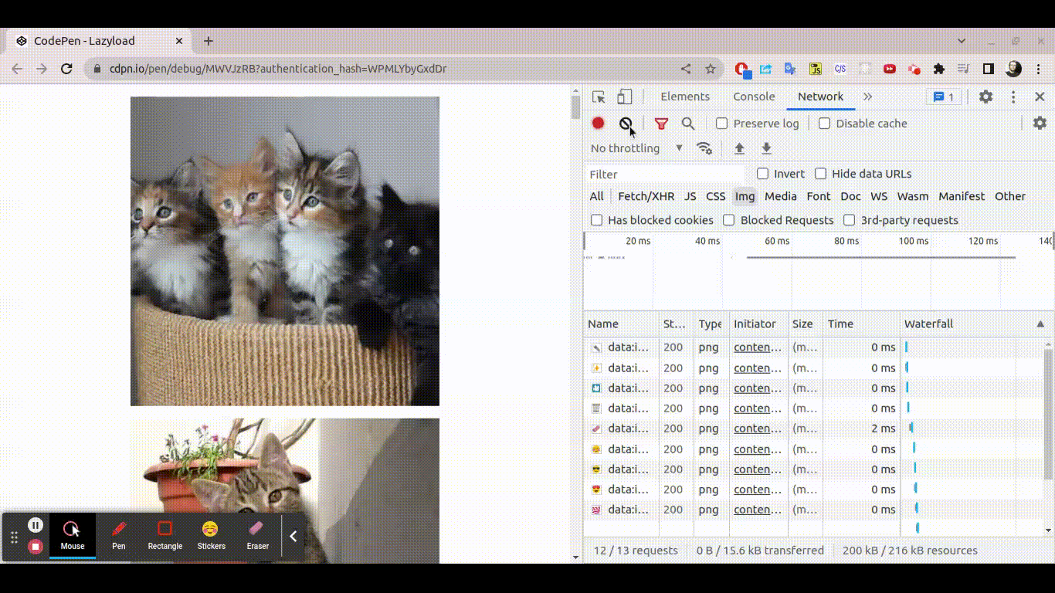The image size is (1055, 593).
Task: Toggle the browser side panel icon
Action: [x=989, y=69]
